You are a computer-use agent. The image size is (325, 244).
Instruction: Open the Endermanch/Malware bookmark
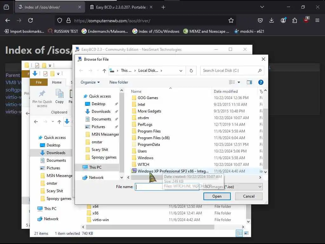pos(105,31)
